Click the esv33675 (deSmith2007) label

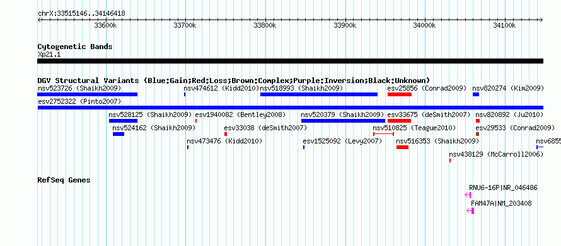429,115
